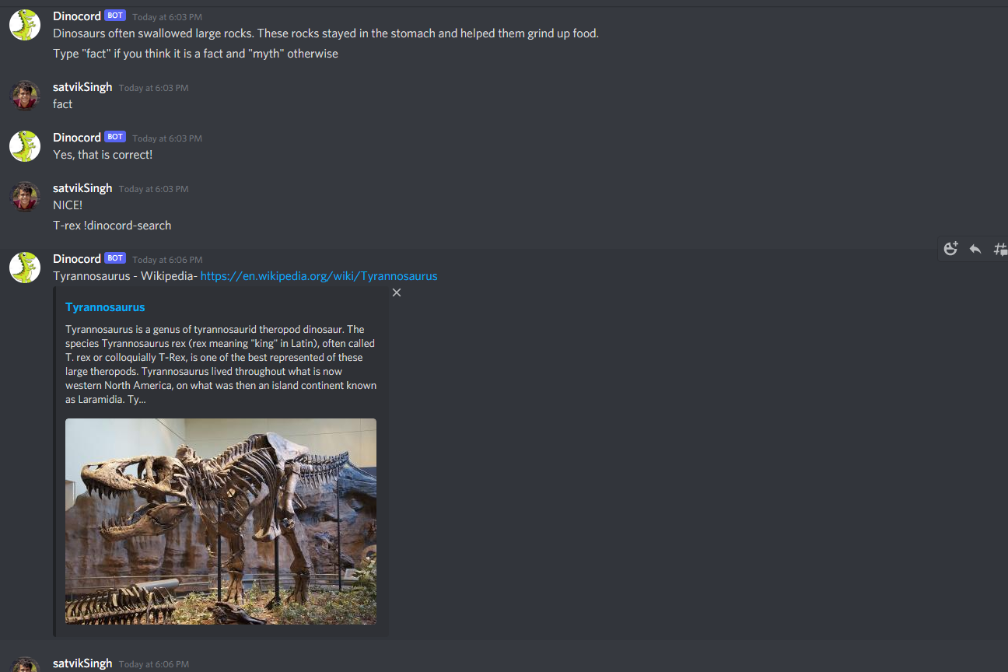Viewport: 1008px width, 672px height.
Task: Open the en.wikipedia.org Tyrannosaurus link
Action: [x=319, y=276]
